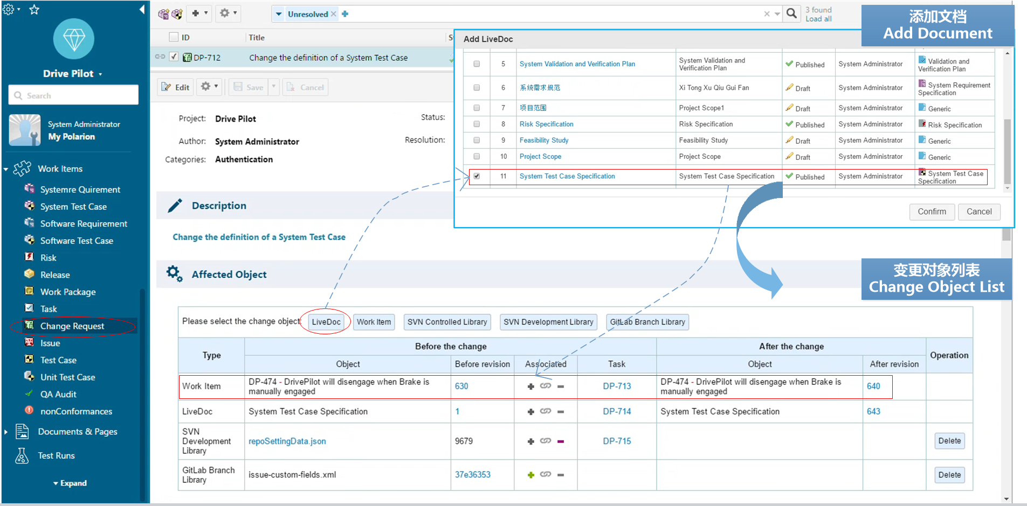Image resolution: width=1027 pixels, height=506 pixels.
Task: Click the System Administrator avatar
Action: [25, 130]
